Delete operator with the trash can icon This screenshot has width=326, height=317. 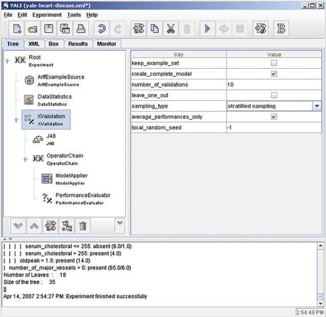coord(83,226)
